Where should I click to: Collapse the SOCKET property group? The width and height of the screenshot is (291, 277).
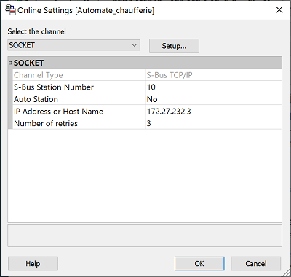[10, 63]
